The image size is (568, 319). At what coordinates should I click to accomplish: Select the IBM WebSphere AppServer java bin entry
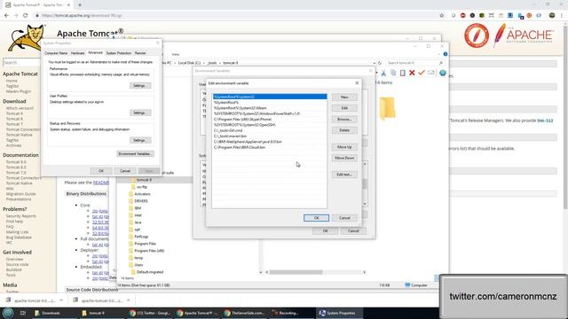tap(270, 142)
